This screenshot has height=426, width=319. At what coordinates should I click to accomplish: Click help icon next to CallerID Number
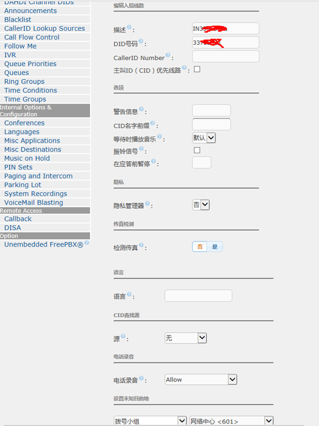(x=168, y=55)
